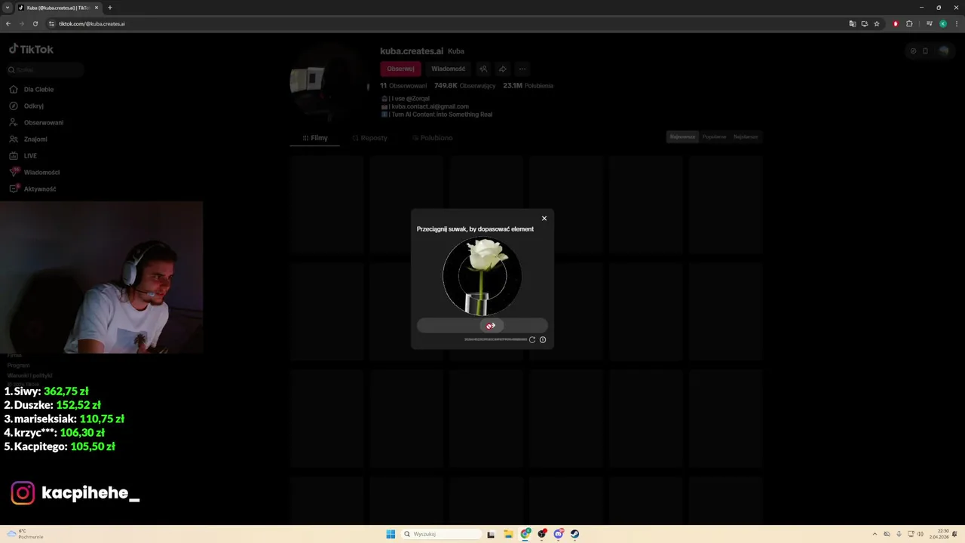Viewport: 965px width, 543px height.
Task: Open Chrome extensions puzzle menu
Action: (x=909, y=23)
